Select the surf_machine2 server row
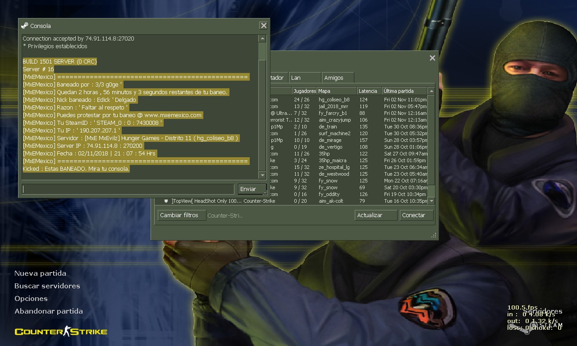The image size is (577, 346). [x=348, y=133]
